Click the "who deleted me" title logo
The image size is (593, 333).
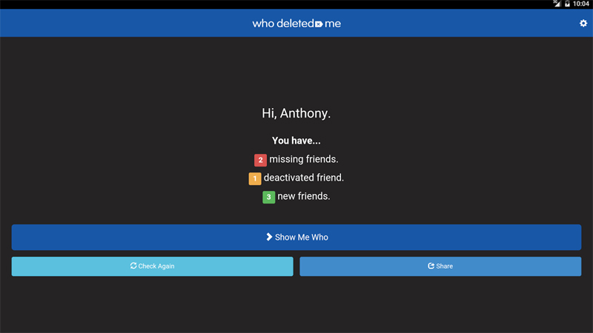[296, 24]
